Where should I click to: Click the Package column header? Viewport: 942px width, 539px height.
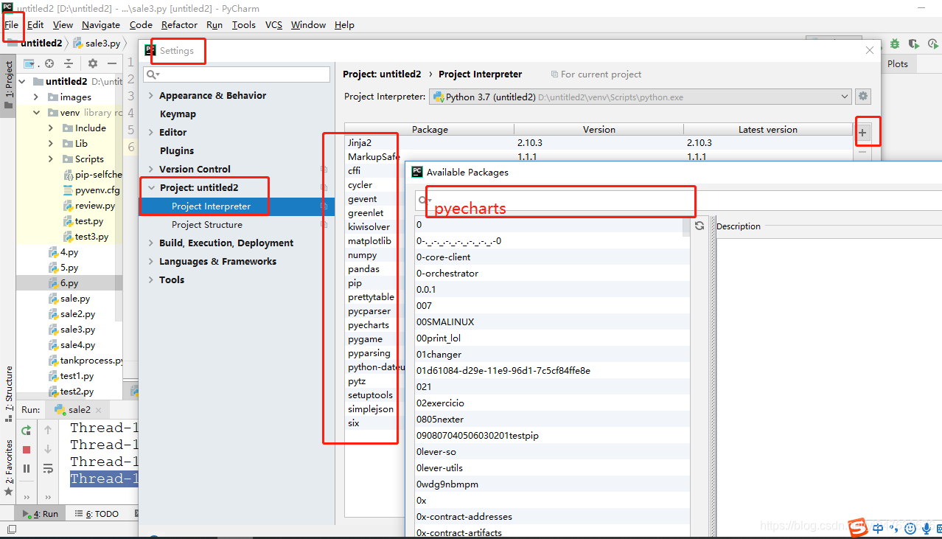(430, 129)
